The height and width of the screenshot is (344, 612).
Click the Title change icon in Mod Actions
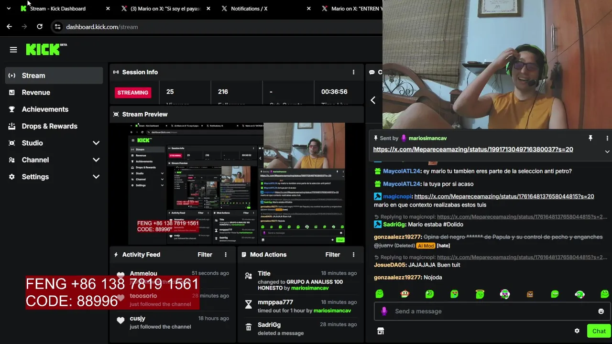click(x=248, y=276)
